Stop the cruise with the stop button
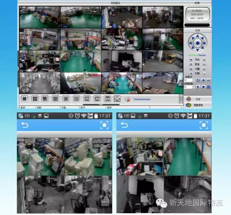 (203, 87)
